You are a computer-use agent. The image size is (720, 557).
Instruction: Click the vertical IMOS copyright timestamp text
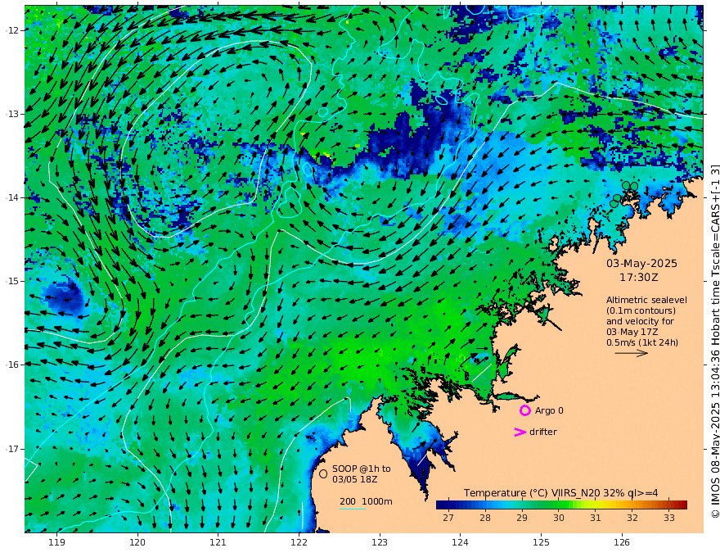pos(714,342)
